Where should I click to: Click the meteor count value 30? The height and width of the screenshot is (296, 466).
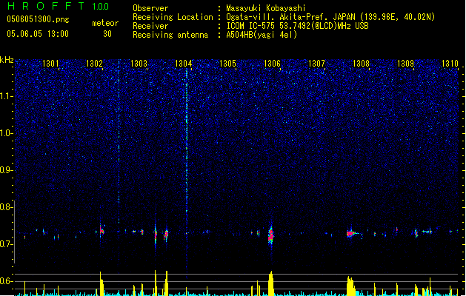[x=107, y=34]
